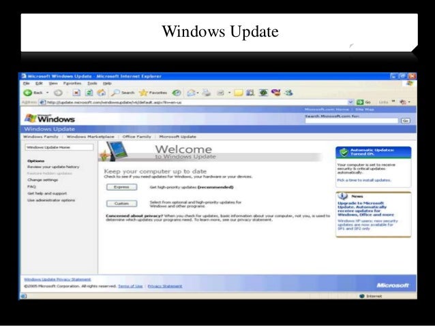
Task: Expand the Links toolbar chevron
Action: pos(393,101)
